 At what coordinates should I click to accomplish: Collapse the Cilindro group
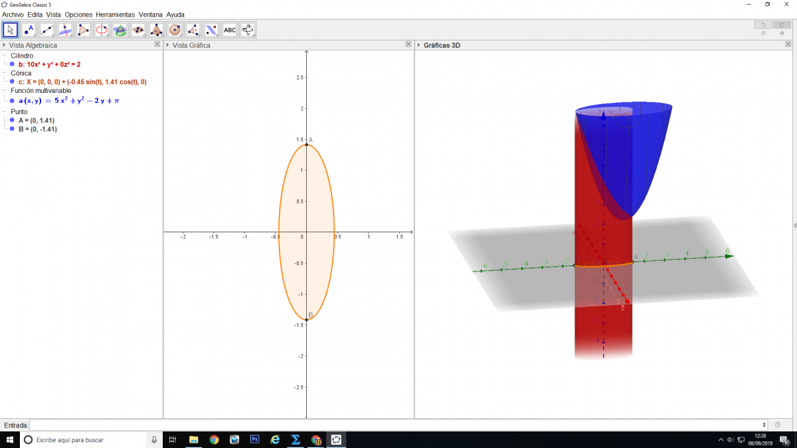pyautogui.click(x=5, y=56)
